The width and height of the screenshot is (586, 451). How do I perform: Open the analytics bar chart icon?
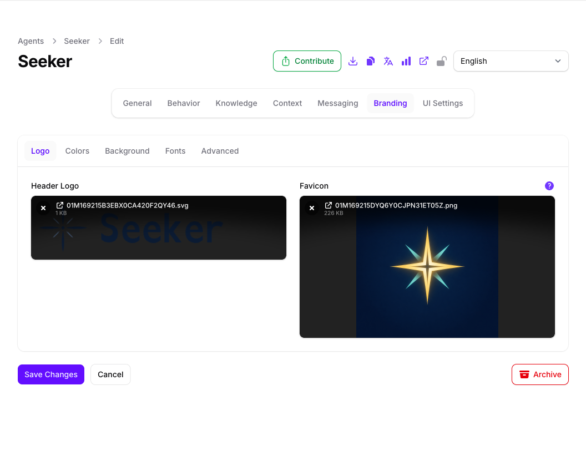pyautogui.click(x=406, y=61)
